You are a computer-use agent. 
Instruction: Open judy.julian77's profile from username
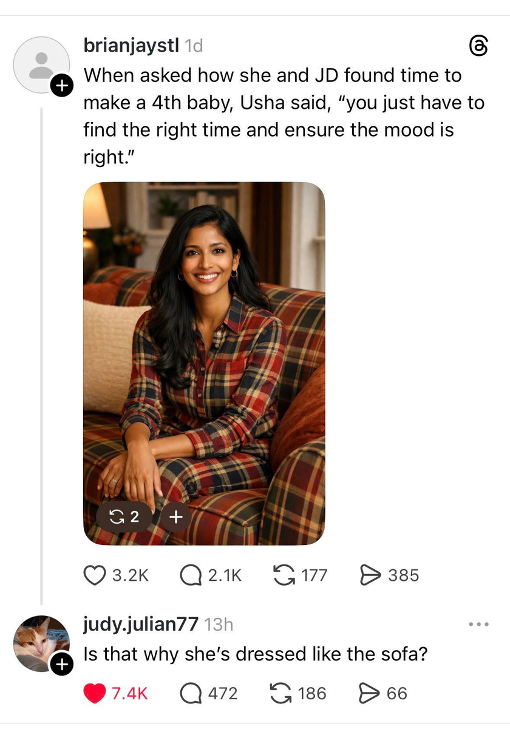[x=140, y=624]
